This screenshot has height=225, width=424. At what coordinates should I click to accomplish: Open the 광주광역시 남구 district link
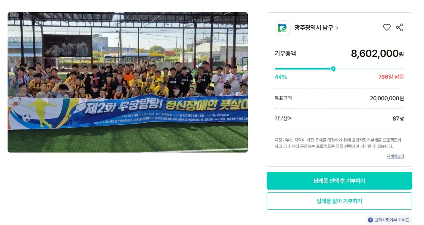coord(314,28)
